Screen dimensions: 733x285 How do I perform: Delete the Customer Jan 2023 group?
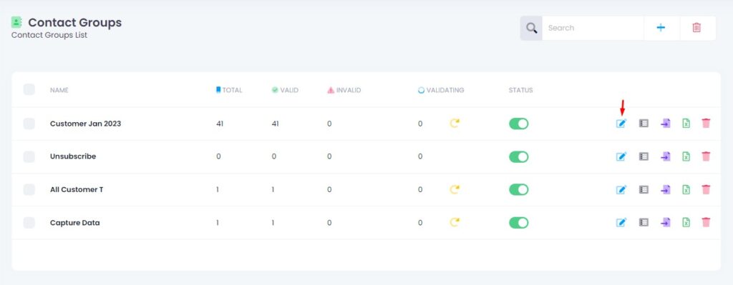pos(706,124)
